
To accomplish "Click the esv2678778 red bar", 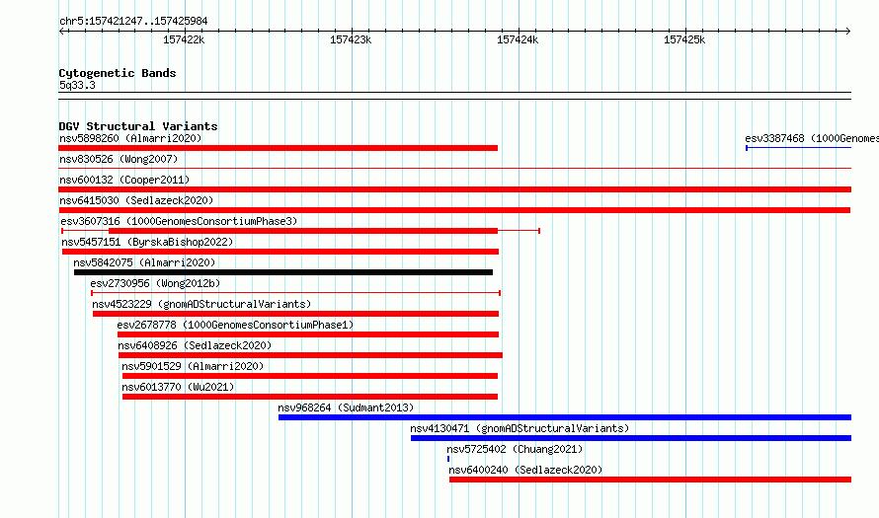I will (308, 334).
